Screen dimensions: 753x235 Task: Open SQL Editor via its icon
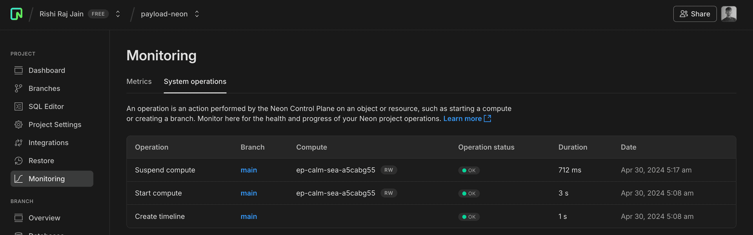coord(18,106)
